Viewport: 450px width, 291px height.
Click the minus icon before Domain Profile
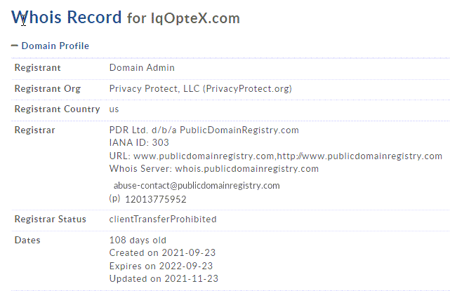tap(14, 46)
